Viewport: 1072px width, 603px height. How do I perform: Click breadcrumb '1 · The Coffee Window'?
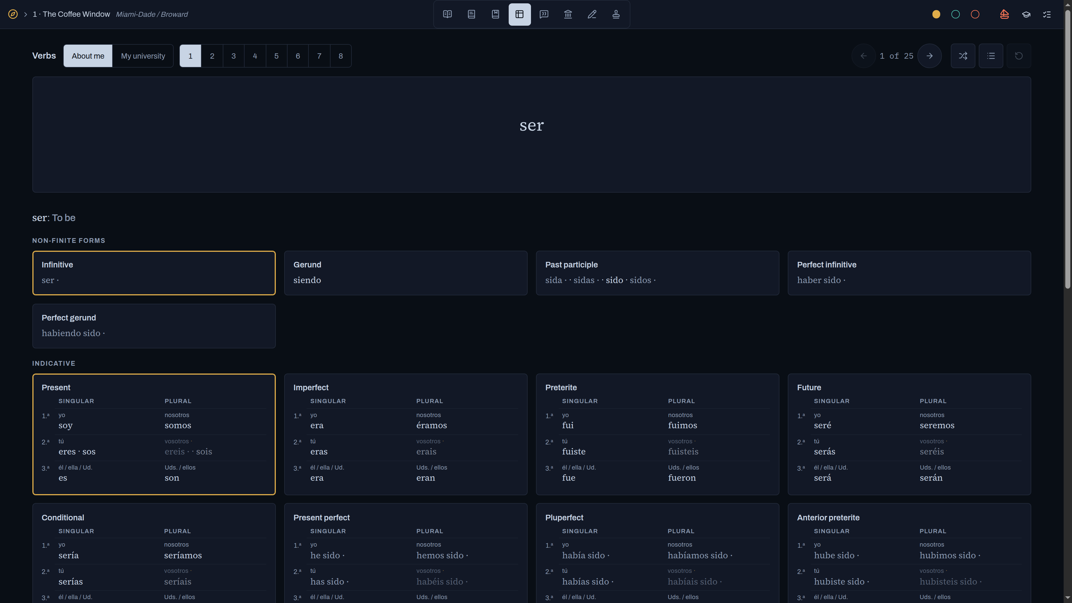pos(71,14)
